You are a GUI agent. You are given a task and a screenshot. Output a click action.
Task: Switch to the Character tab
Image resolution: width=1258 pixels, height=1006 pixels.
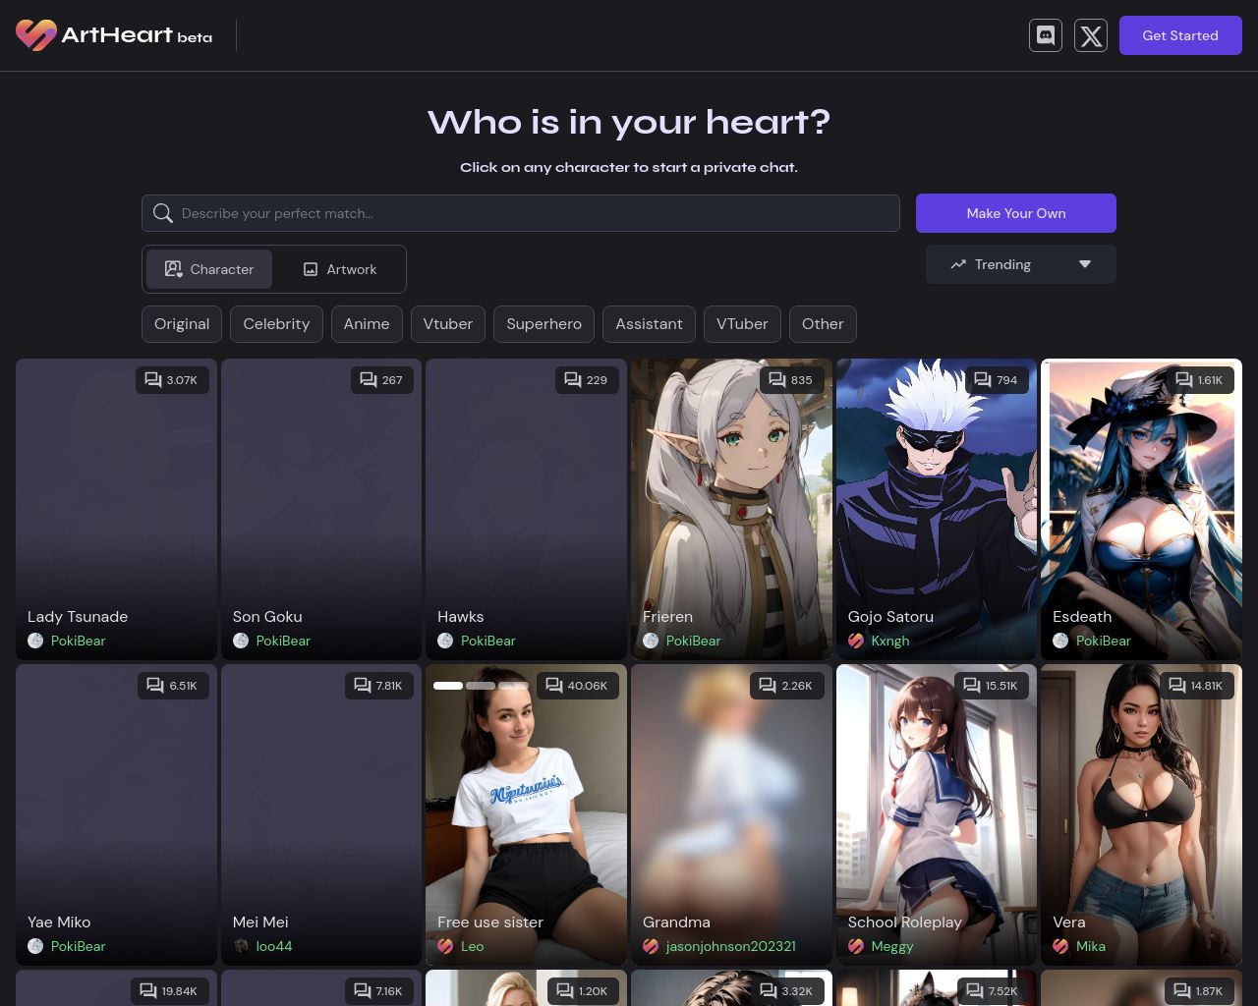point(209,269)
